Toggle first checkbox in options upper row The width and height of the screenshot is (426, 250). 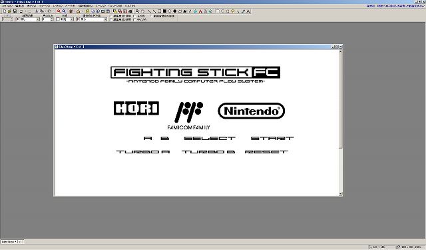110,16
